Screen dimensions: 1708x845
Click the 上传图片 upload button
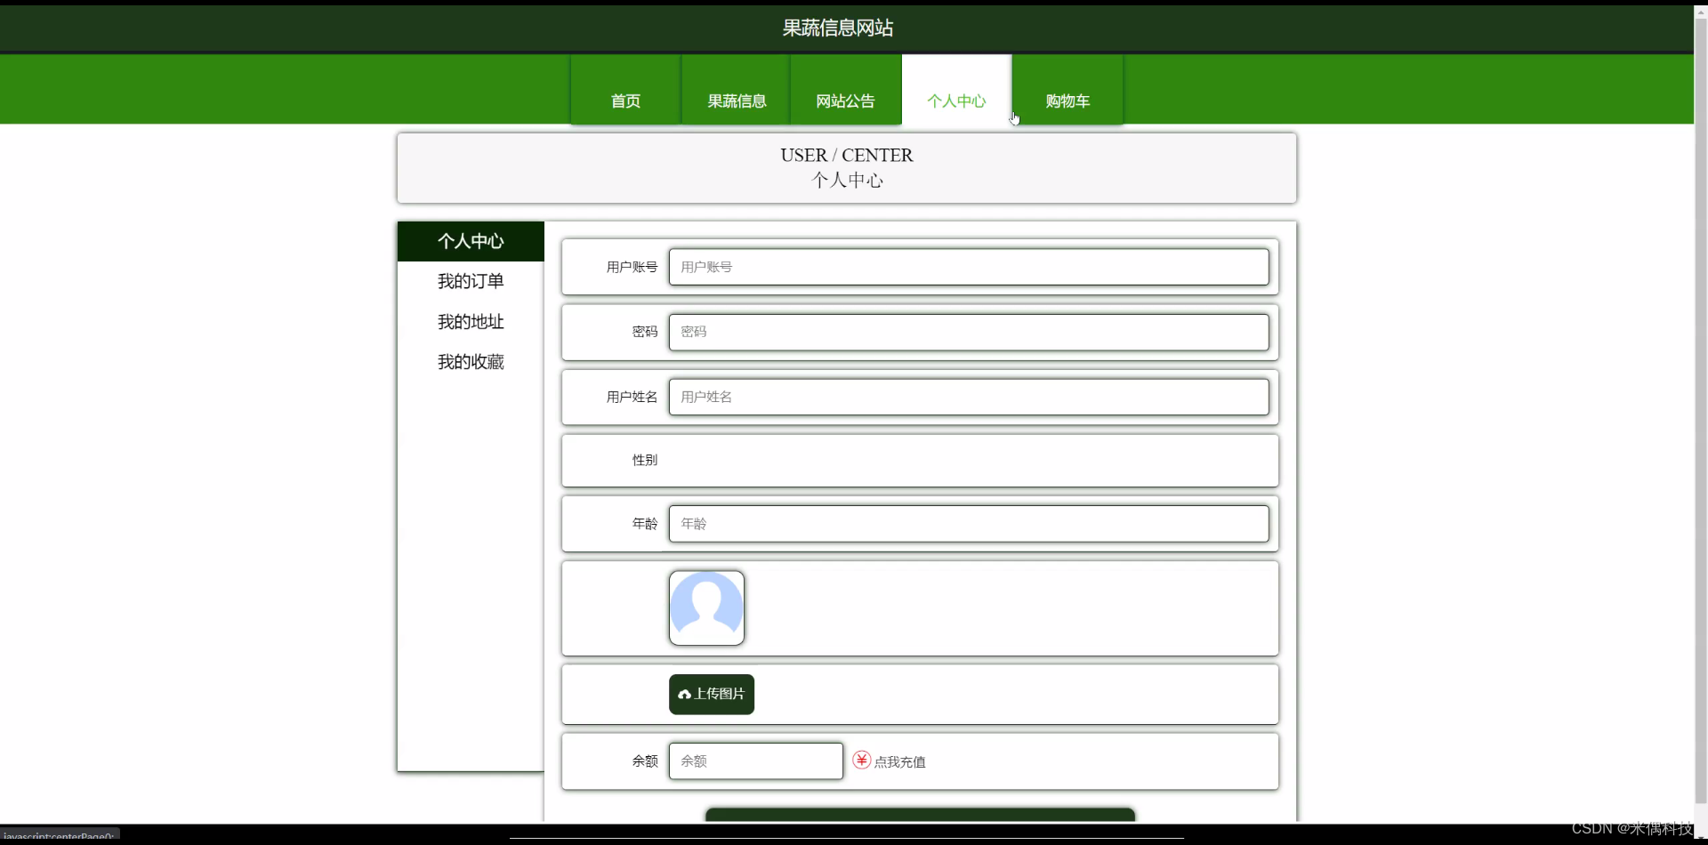coord(711,694)
